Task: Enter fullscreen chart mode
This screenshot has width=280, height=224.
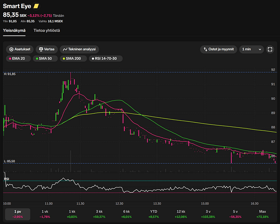Action: tap(270, 49)
